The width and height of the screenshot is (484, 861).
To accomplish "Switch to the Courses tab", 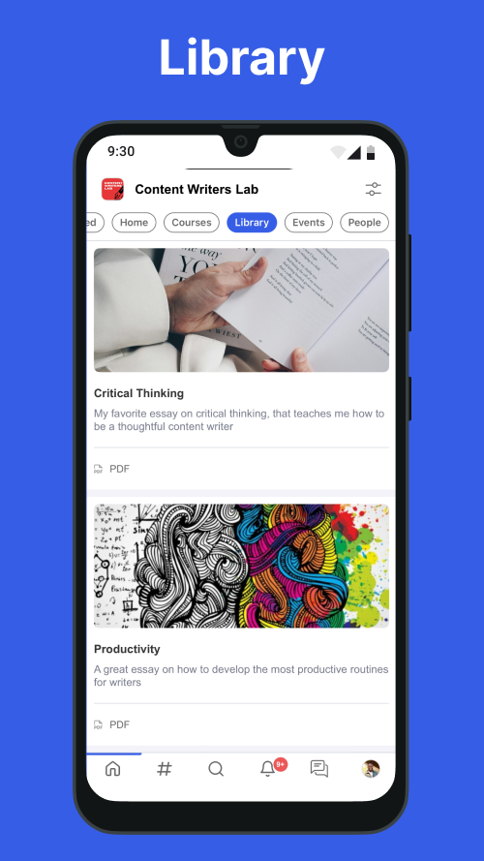I will pyautogui.click(x=192, y=223).
